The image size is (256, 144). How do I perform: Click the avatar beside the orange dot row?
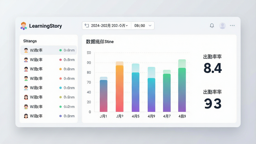coord(26,69)
